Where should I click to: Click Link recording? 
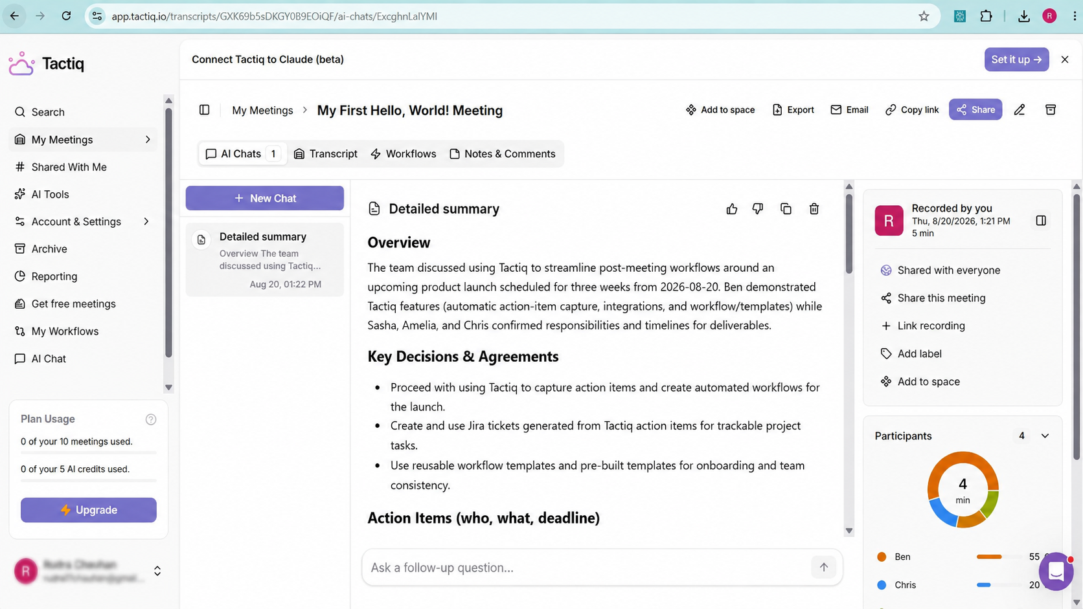[922, 326]
